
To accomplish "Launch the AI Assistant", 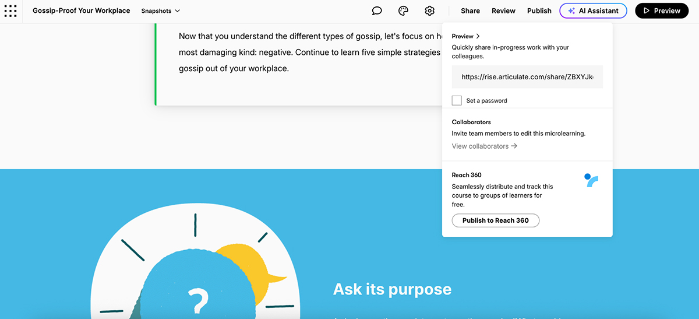I will point(593,10).
